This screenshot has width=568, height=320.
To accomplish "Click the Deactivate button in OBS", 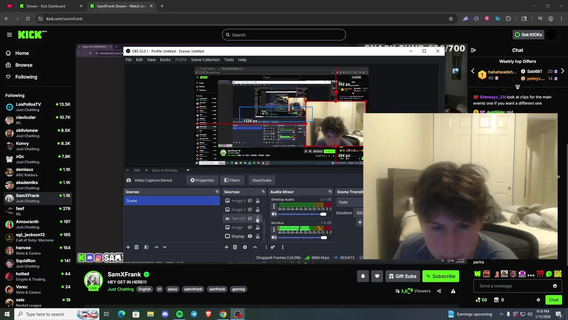I will 262,180.
